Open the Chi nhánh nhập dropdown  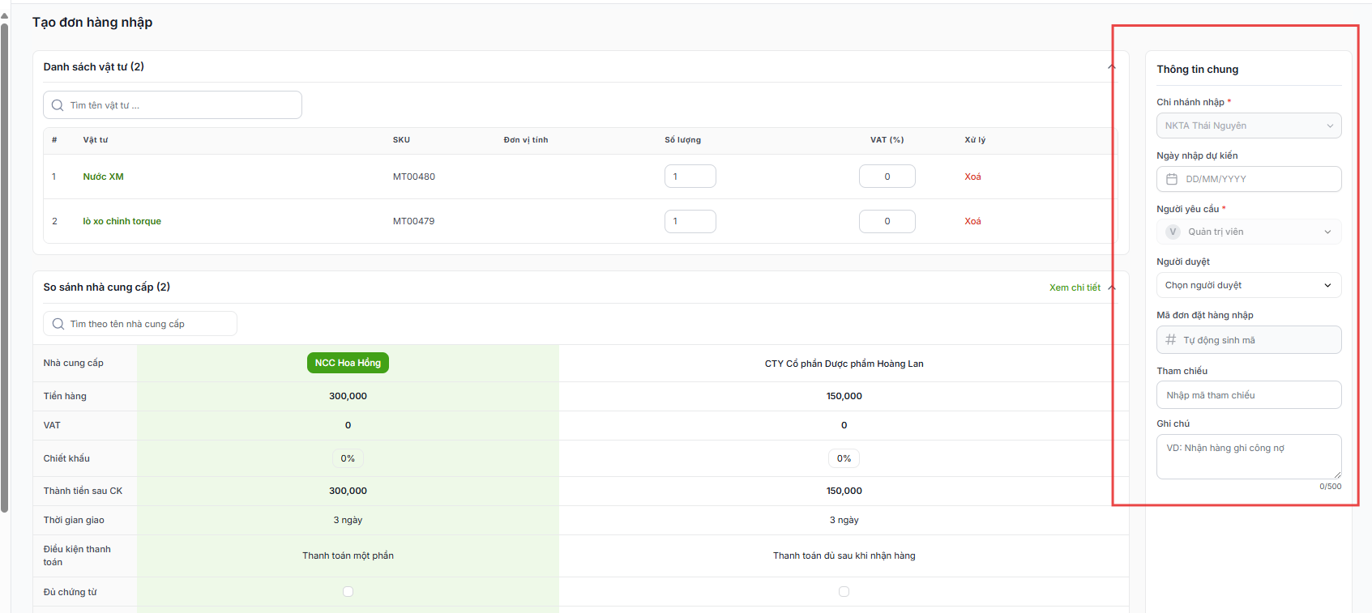(x=1249, y=126)
